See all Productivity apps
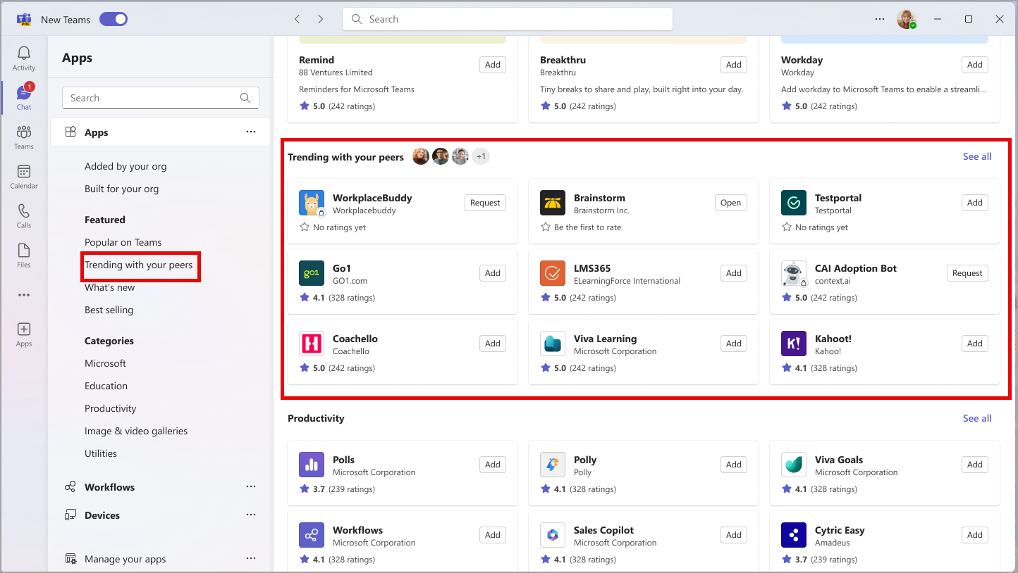The image size is (1018, 573). tap(977, 418)
